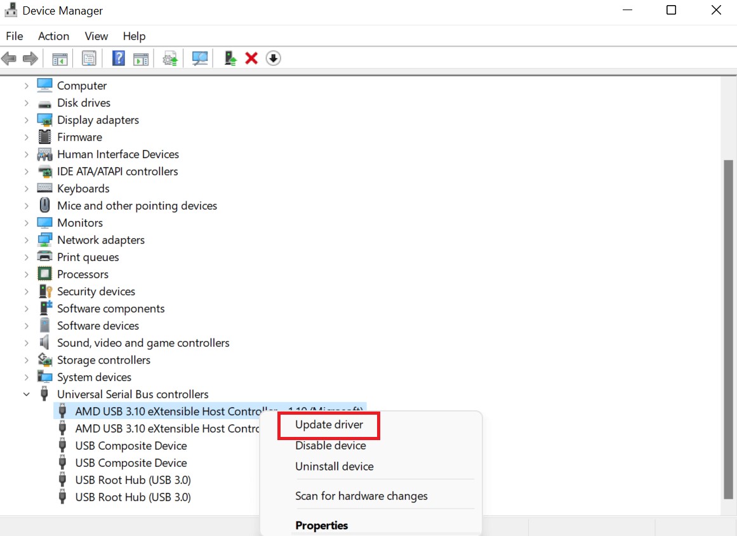This screenshot has height=536, width=737.
Task: Collapse Universal Serial Bus controllers
Action: click(x=26, y=394)
